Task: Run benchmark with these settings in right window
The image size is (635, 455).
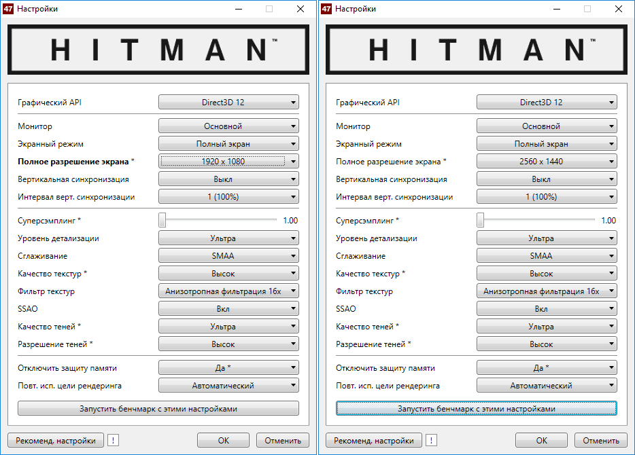Action: click(x=477, y=409)
